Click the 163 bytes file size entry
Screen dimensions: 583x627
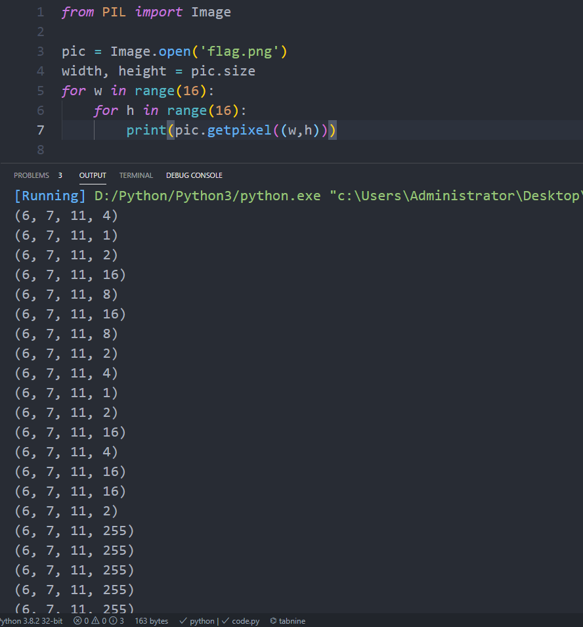pos(151,620)
